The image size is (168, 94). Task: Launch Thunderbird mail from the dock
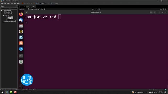click(21, 20)
